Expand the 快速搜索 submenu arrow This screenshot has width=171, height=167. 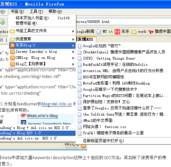coord(73,39)
